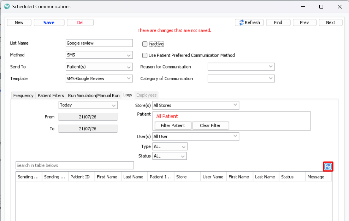The height and width of the screenshot is (221, 349).
Task: Click the All Patient red text
Action: point(167,116)
